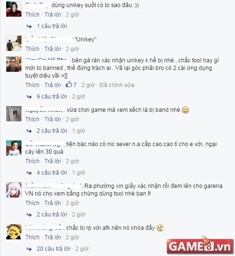Expand '4 câu trả lời' under nic sever comment
Screen dimensions: 235x256
tap(52, 173)
